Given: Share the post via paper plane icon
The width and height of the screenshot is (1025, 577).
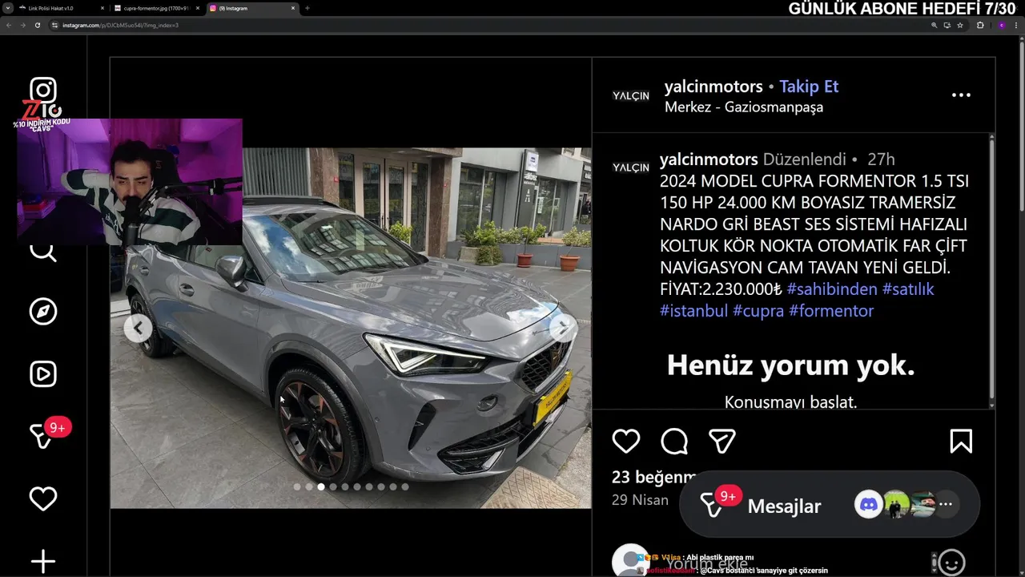Looking at the screenshot, I should [x=722, y=441].
